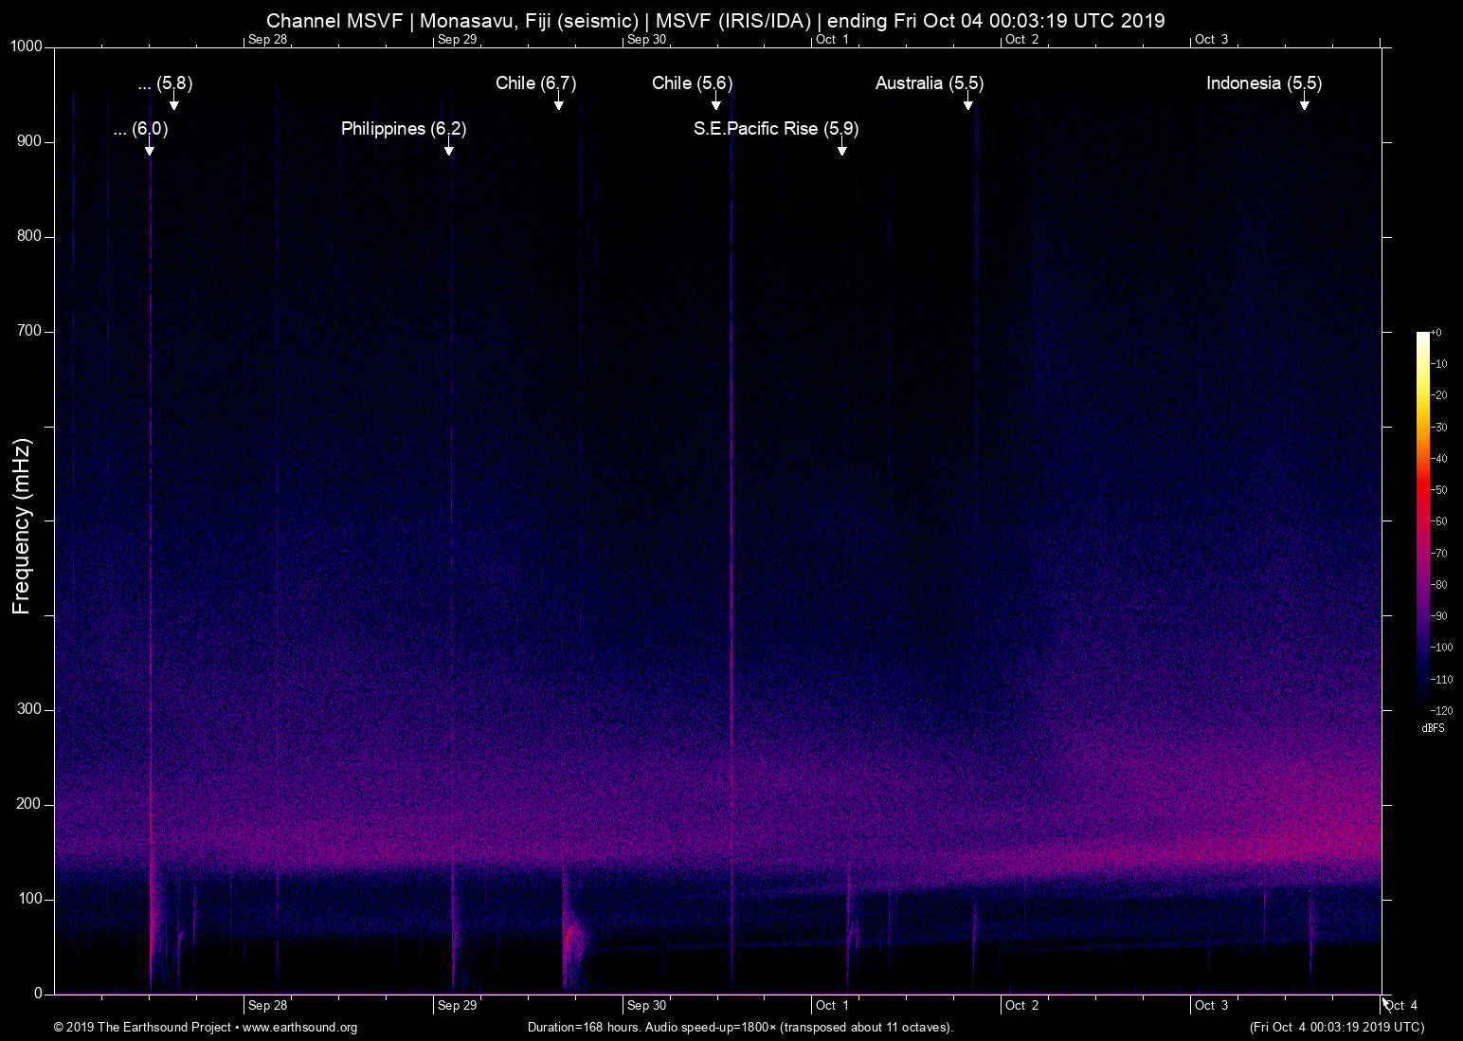Click the arrow marker under Philippines (6.2)
Viewport: 1463px width, 1041px height.
coord(449,147)
